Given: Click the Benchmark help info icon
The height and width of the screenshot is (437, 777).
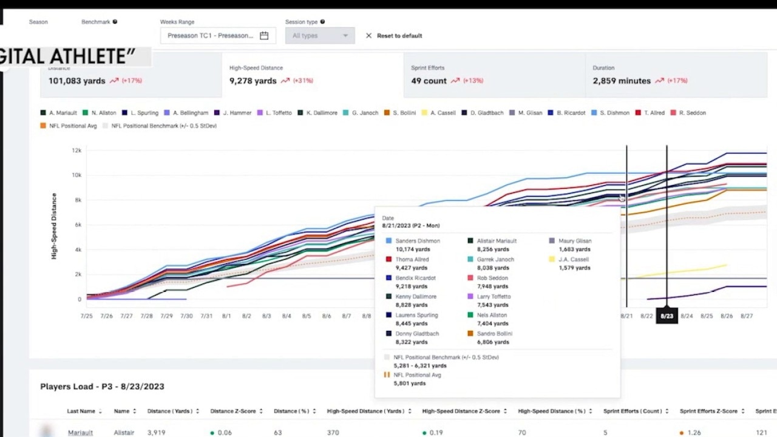Looking at the screenshot, I should pos(115,22).
